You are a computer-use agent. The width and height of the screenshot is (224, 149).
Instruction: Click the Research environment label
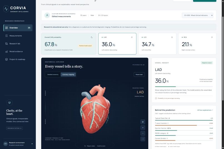tap(17, 143)
